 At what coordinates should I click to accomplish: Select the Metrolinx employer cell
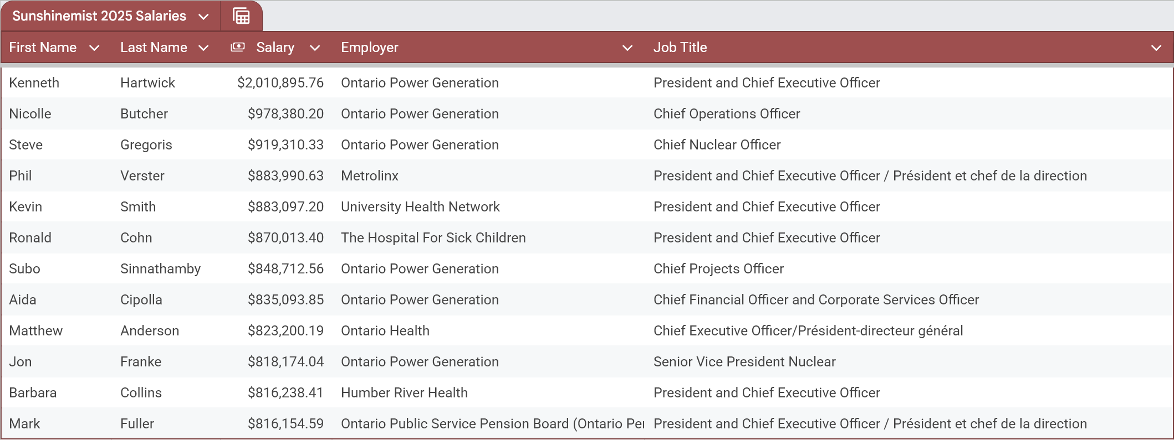[x=370, y=176]
